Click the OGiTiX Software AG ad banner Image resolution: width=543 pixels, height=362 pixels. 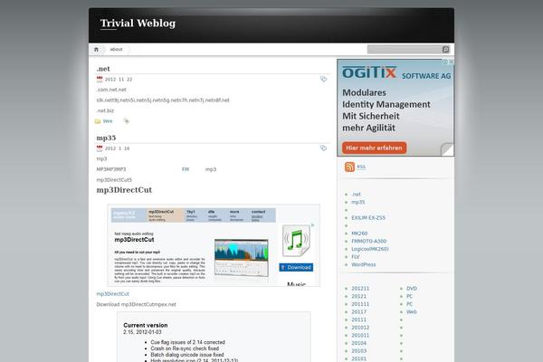pos(395,108)
